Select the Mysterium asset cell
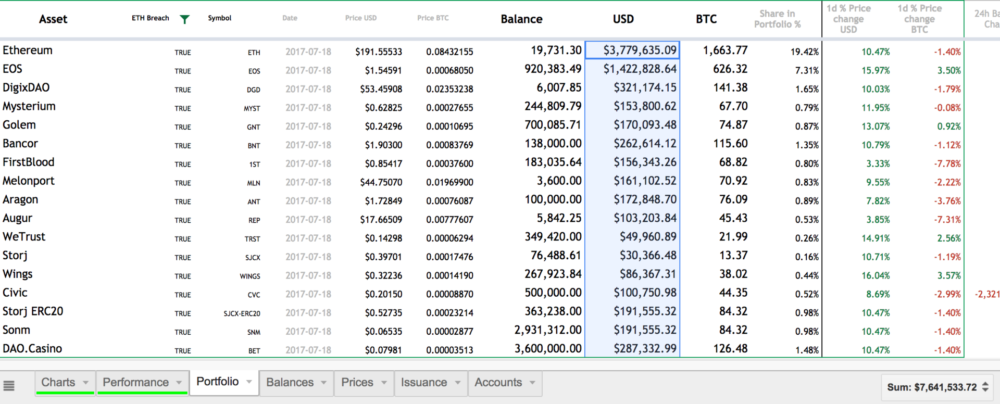Screen dimensions: 1000x404 tap(29, 106)
